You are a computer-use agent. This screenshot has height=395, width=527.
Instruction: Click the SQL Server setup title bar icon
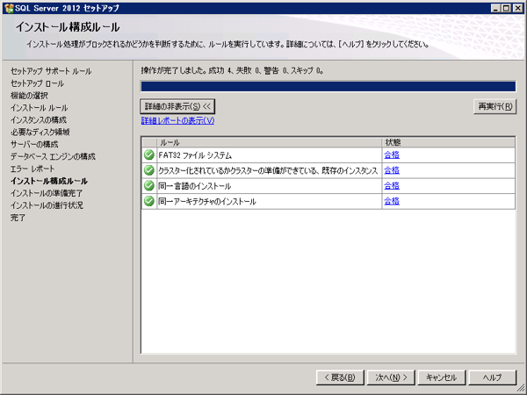click(9, 8)
